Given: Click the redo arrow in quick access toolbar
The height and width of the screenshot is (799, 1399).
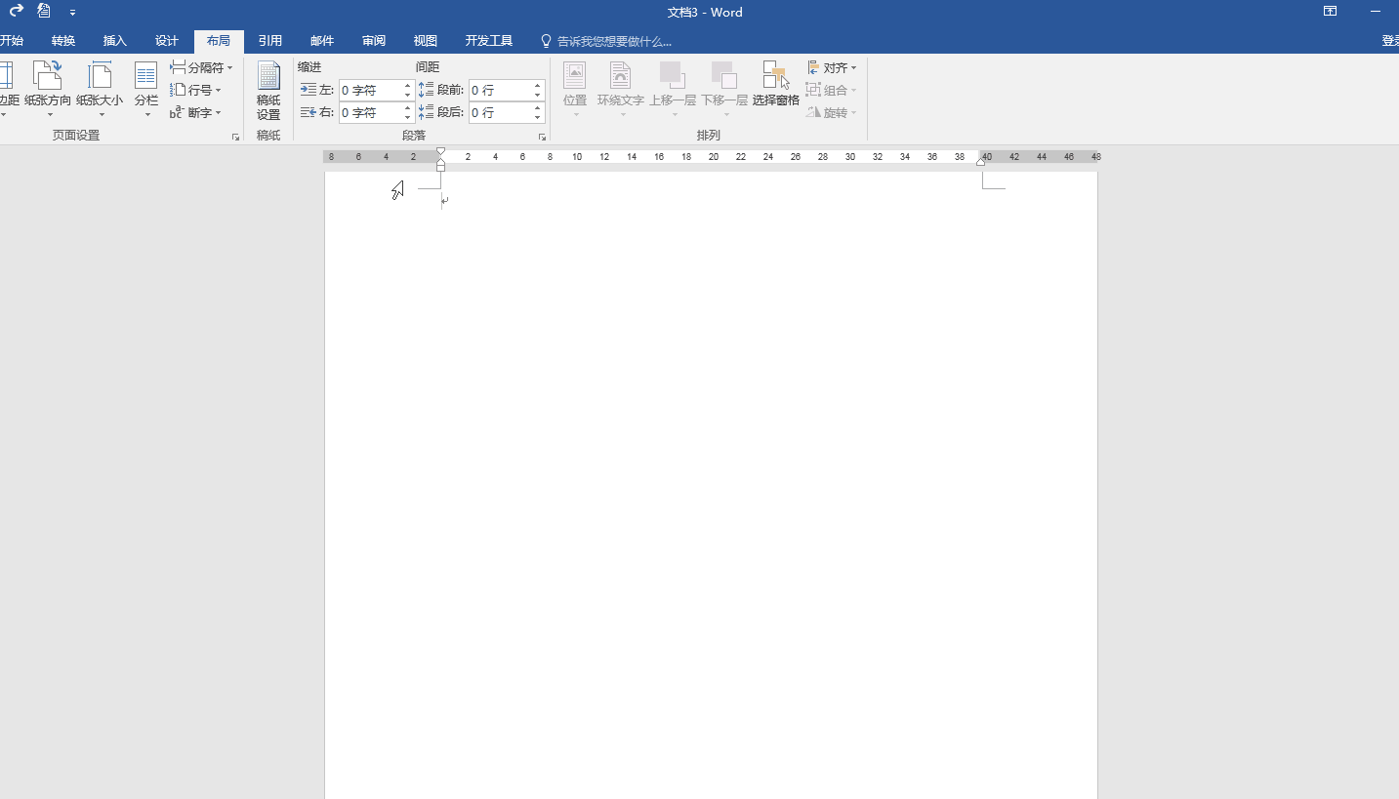Looking at the screenshot, I should [17, 12].
